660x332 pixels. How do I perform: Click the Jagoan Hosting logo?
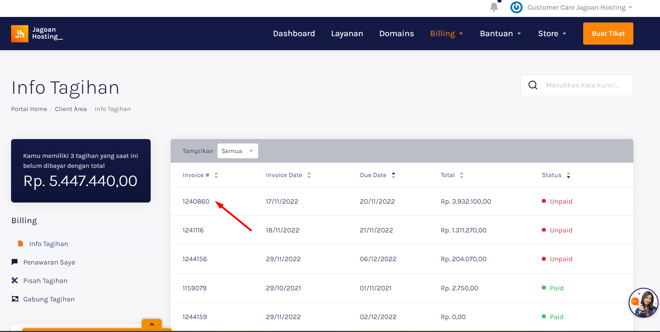37,34
